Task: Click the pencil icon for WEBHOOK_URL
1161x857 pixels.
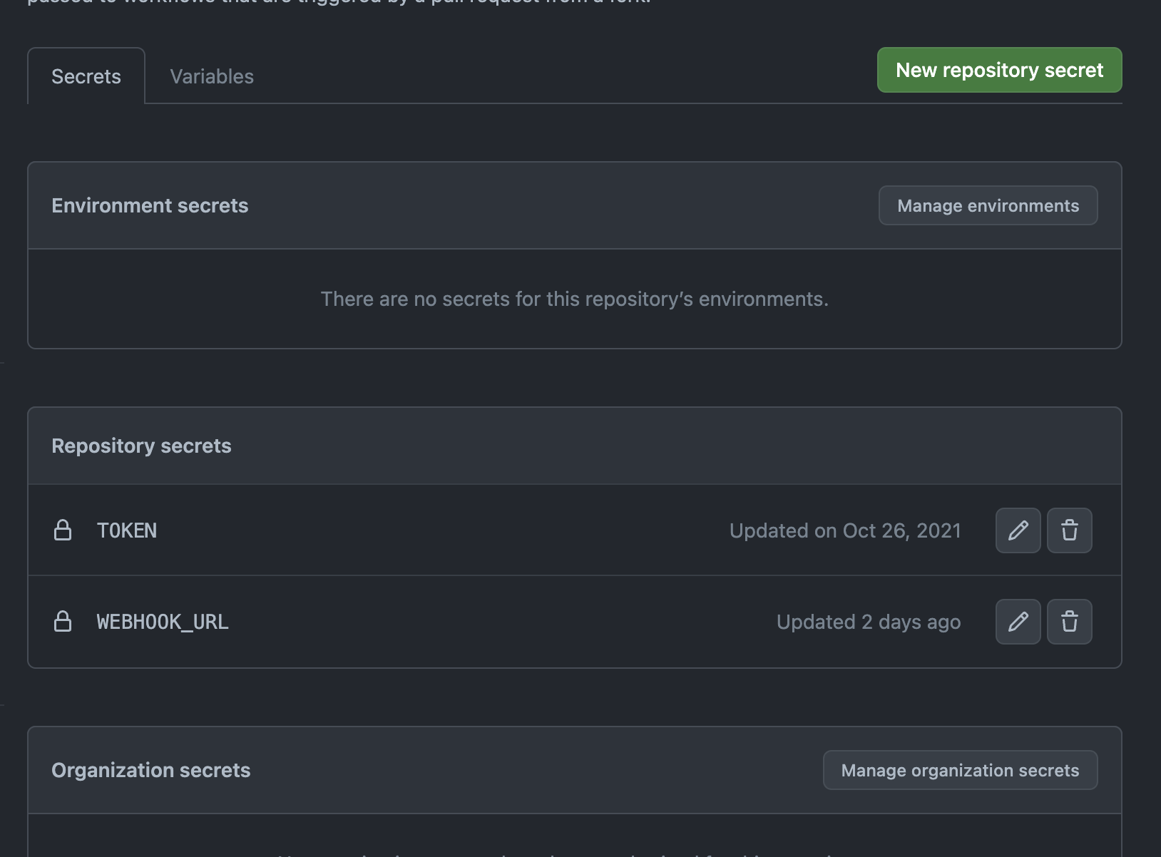Action: (1018, 622)
